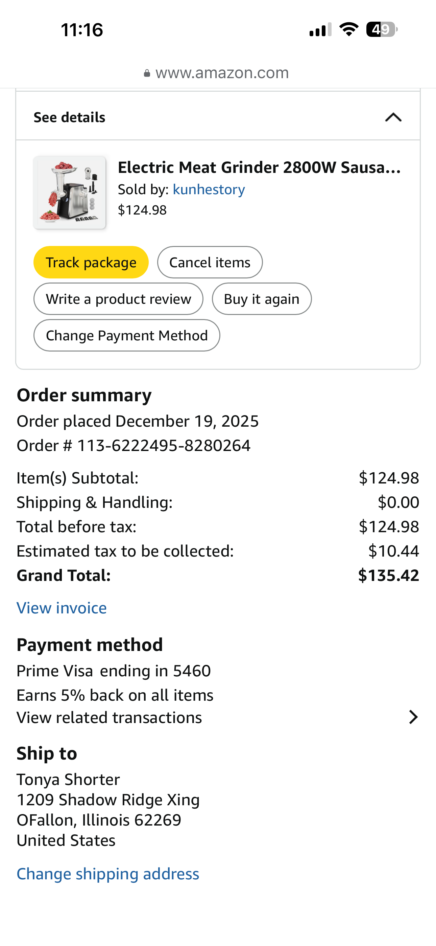Tap the battery icon in status bar
Screen dimensions: 436x946
[x=382, y=29]
